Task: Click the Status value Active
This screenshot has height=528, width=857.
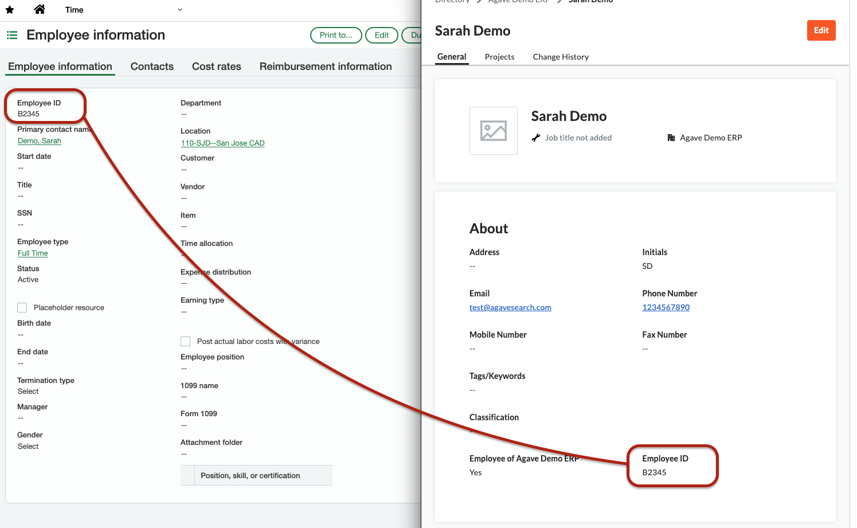Action: 28,280
